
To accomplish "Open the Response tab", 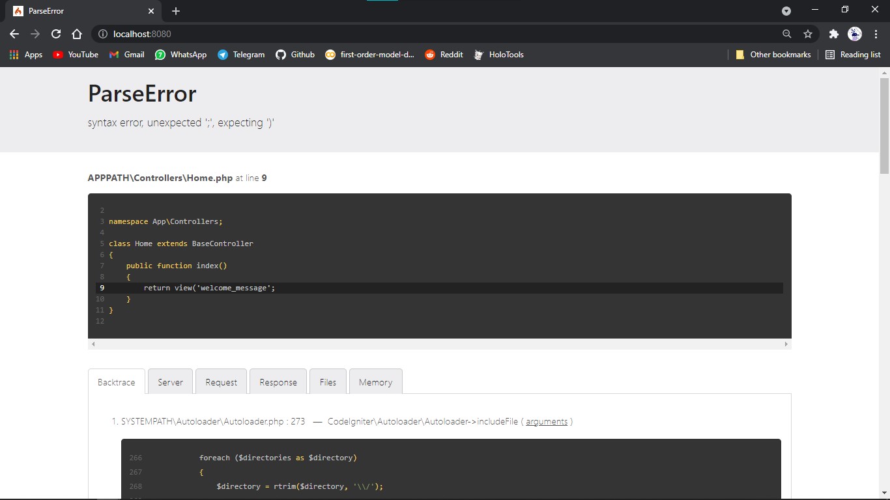I will pyautogui.click(x=278, y=382).
